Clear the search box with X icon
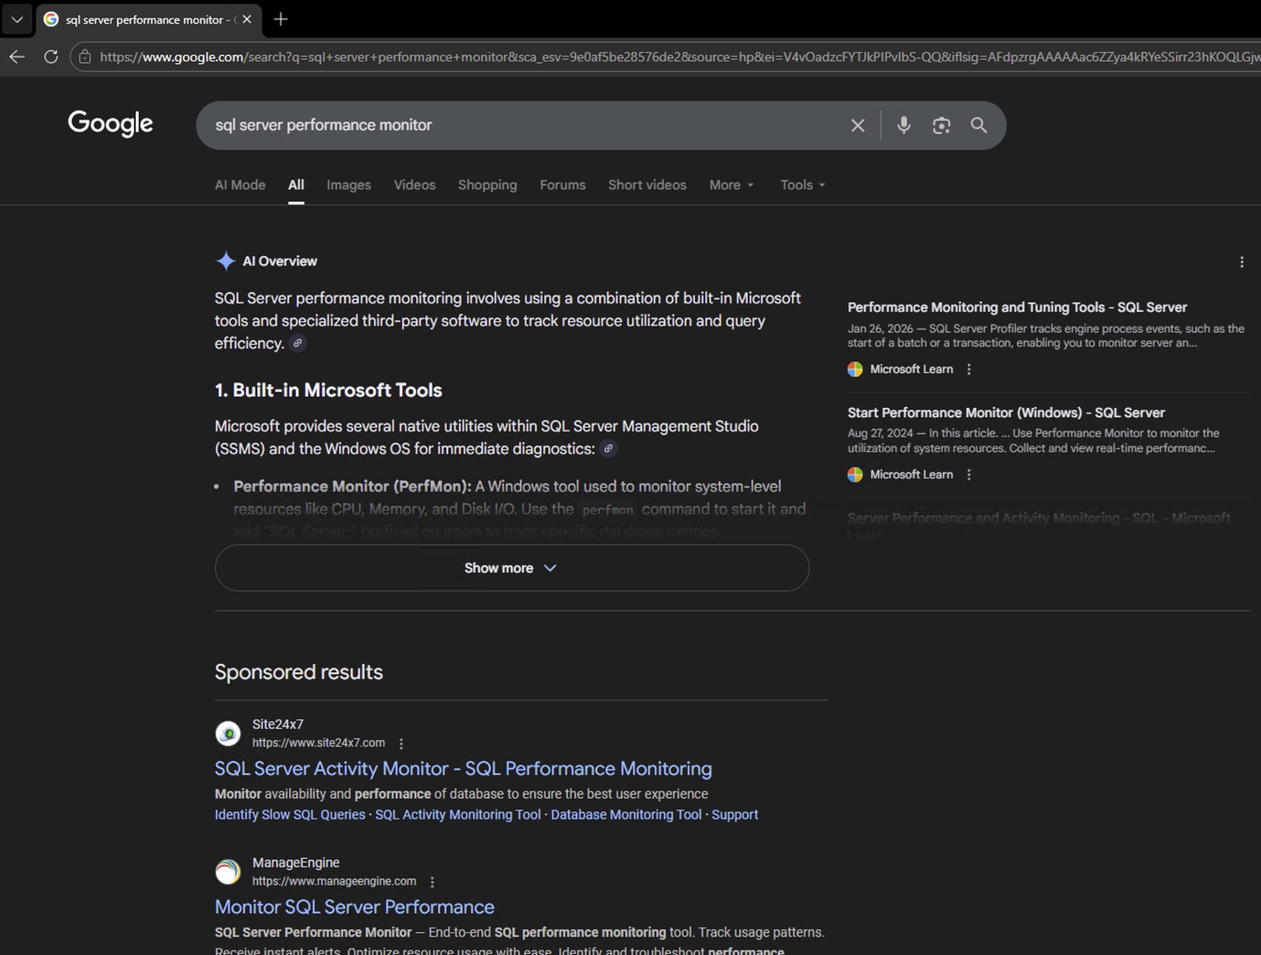This screenshot has height=955, width=1261. click(x=858, y=125)
